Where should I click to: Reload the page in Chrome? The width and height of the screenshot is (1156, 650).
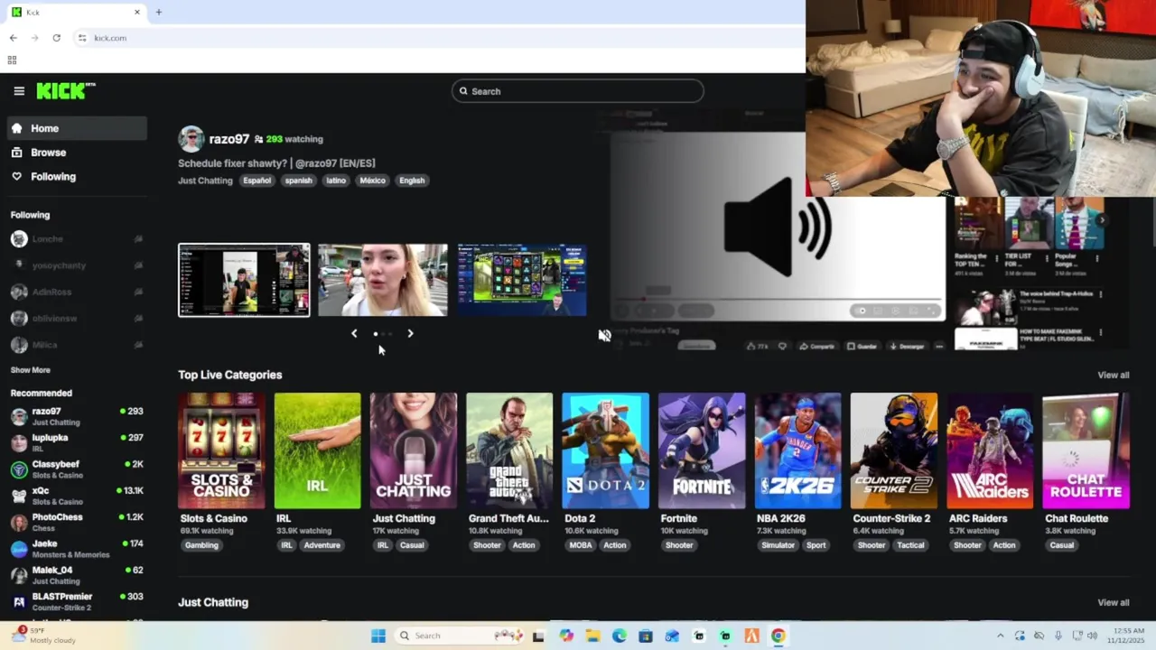(56, 38)
